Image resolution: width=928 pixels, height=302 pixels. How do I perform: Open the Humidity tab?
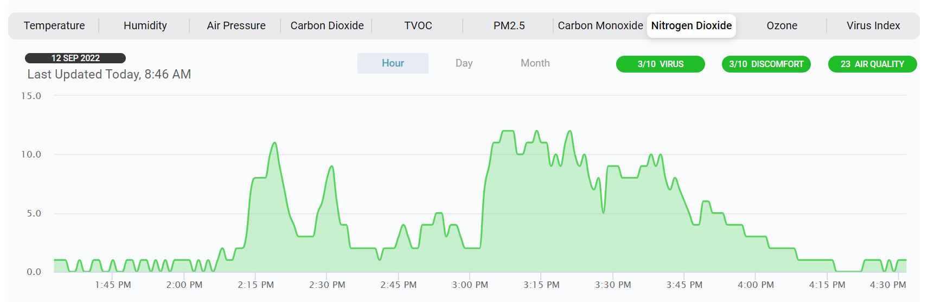pyautogui.click(x=145, y=25)
